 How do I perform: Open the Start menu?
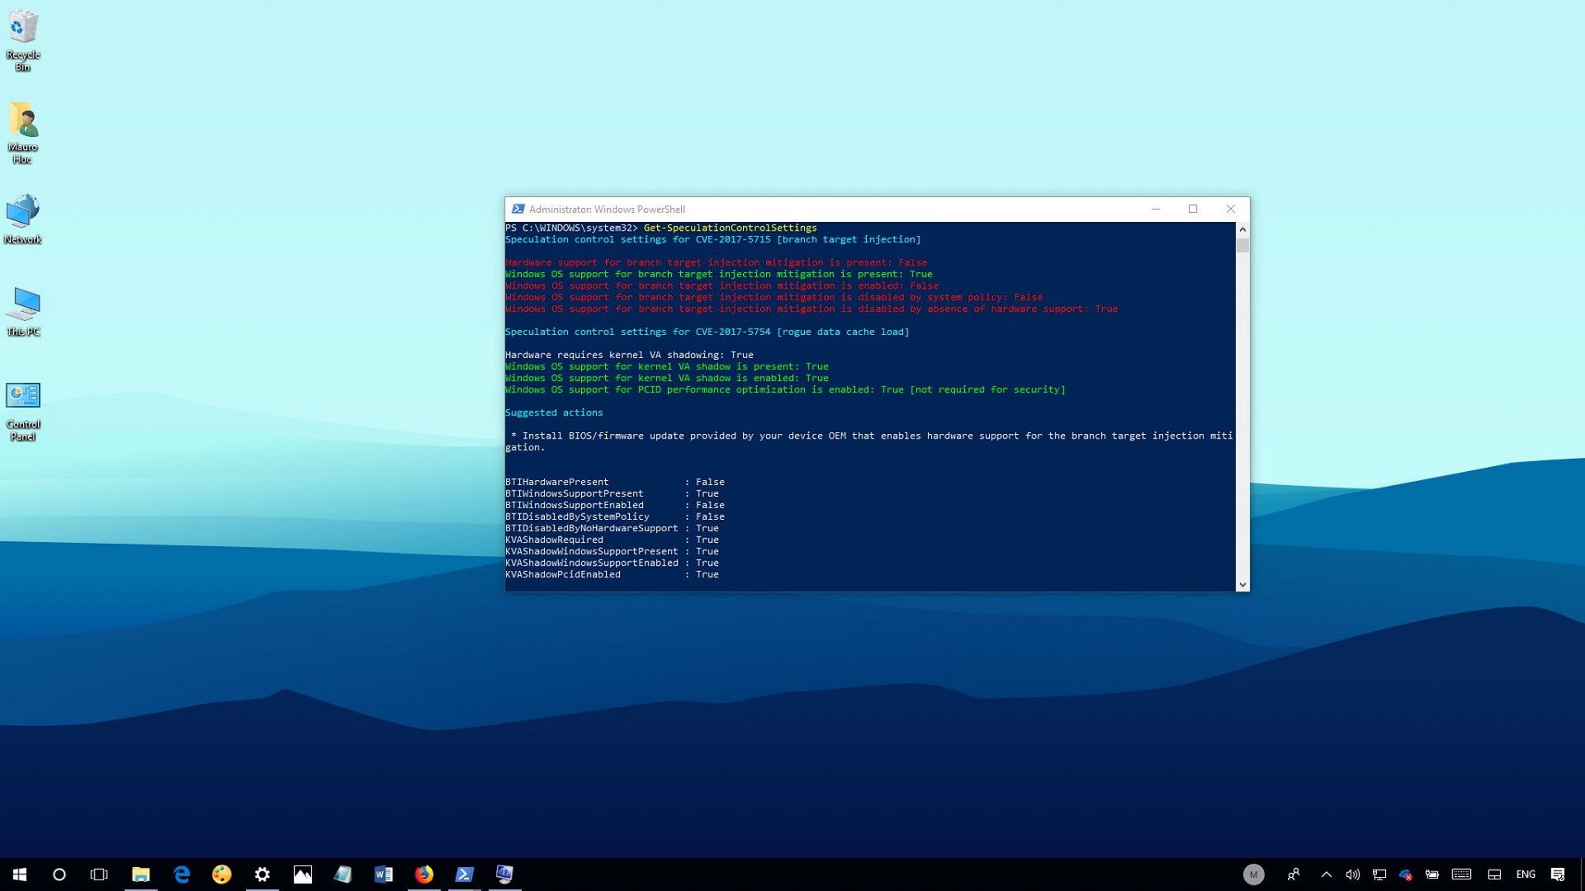(19, 874)
